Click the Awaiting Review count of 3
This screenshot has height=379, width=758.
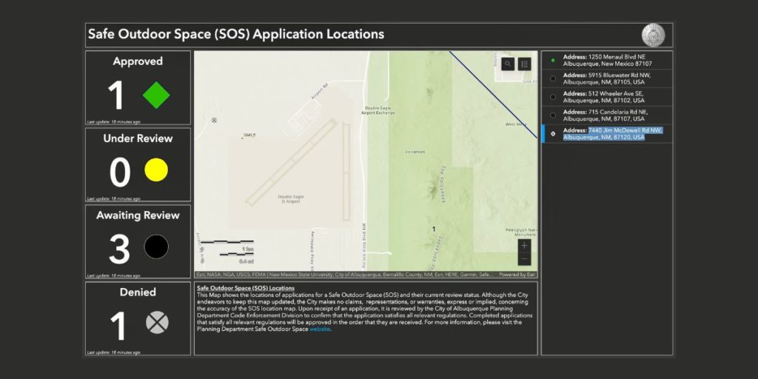tap(119, 249)
